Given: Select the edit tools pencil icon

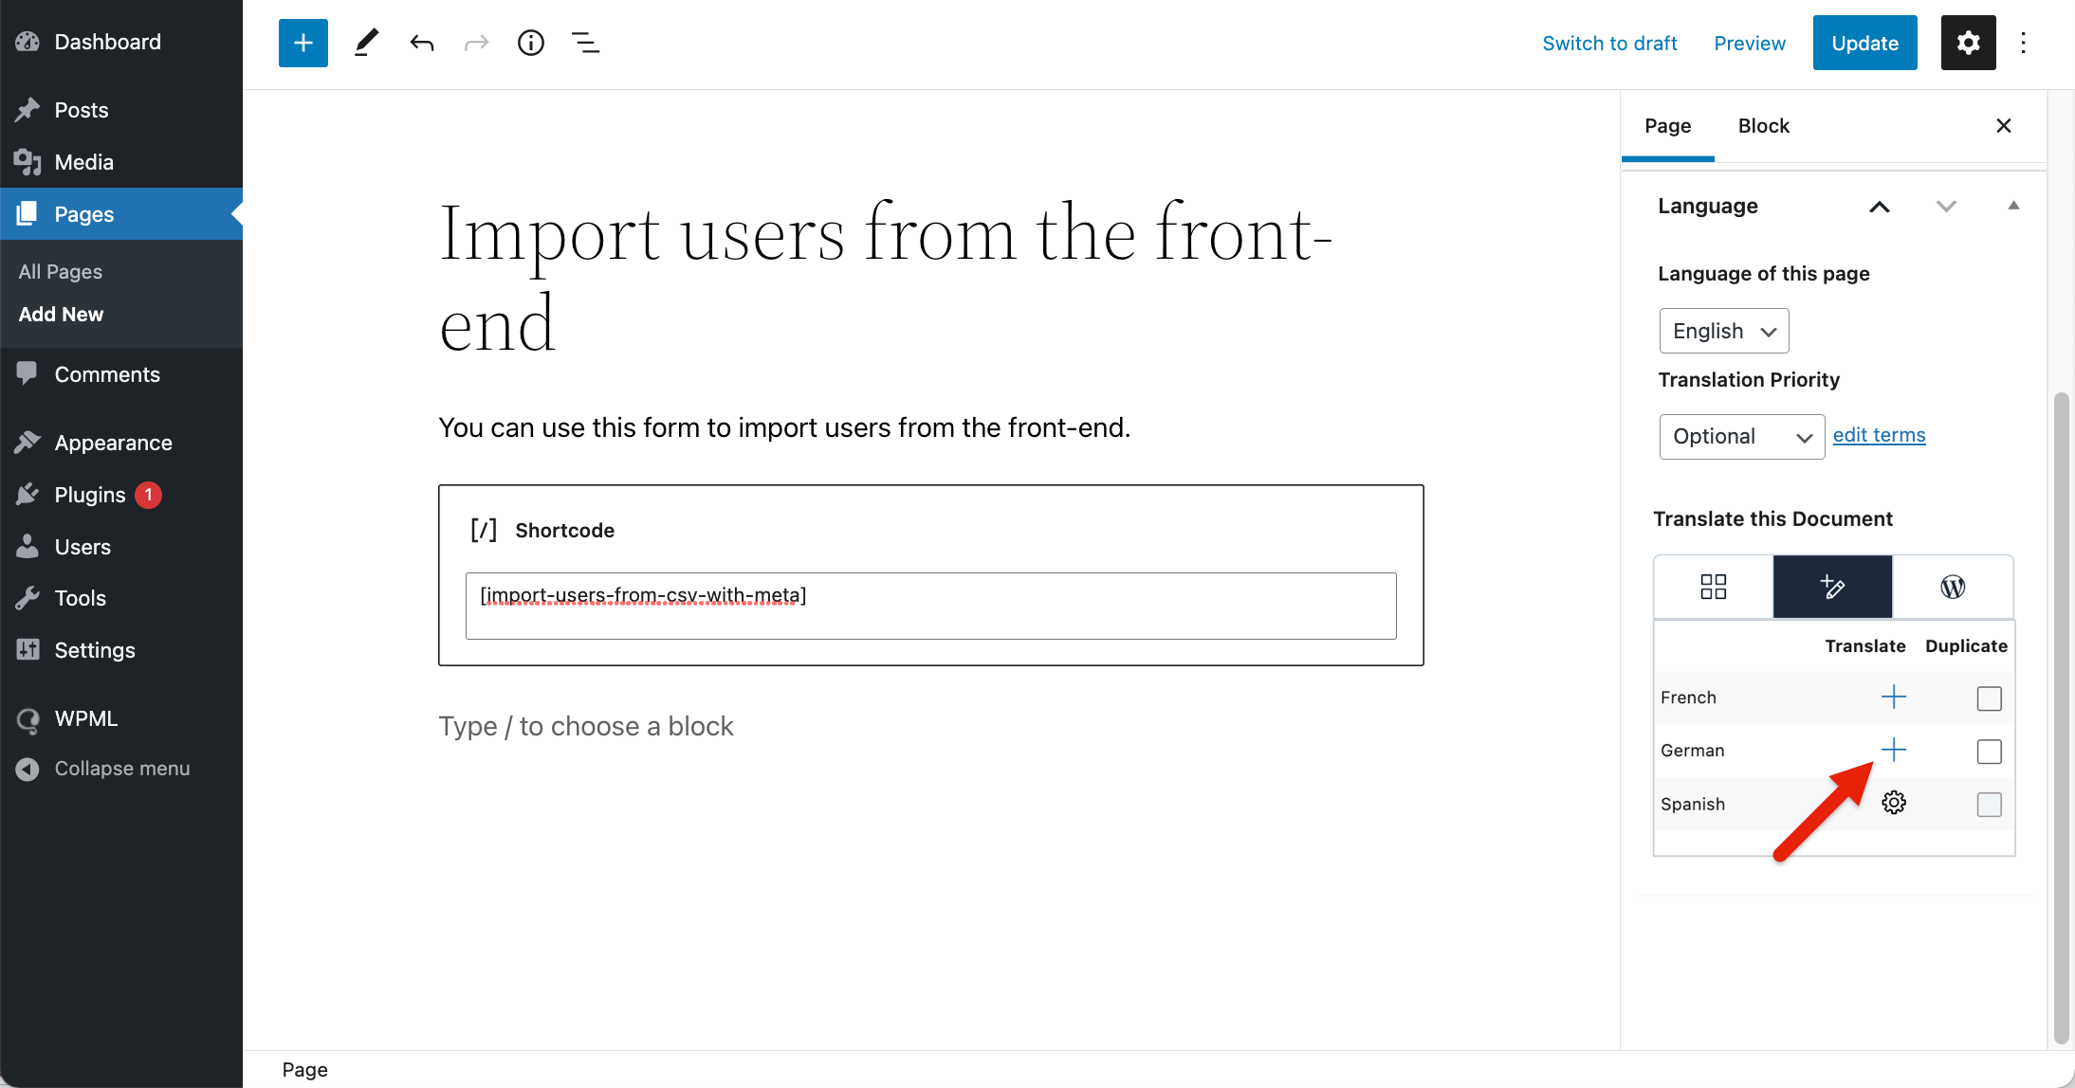Looking at the screenshot, I should coord(366,43).
